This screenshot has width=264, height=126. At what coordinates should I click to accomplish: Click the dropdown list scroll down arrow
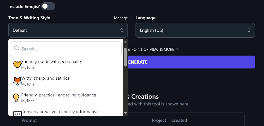click(x=126, y=113)
